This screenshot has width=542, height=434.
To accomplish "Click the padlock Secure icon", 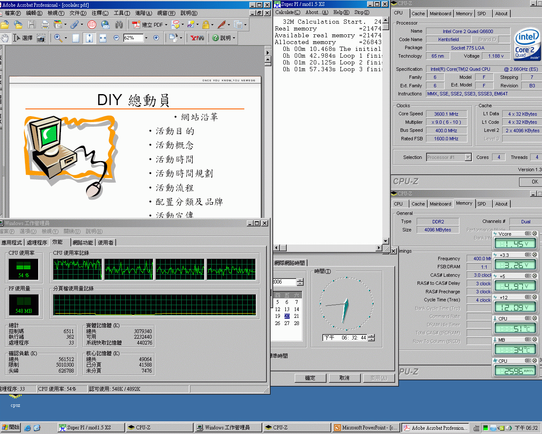I will (205, 25).
